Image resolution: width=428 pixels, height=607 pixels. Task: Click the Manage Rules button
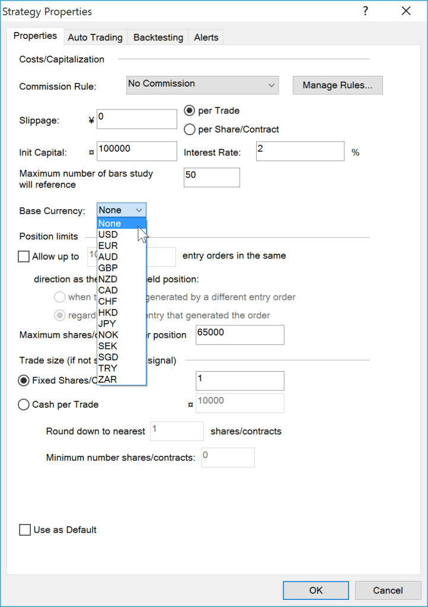(x=337, y=85)
